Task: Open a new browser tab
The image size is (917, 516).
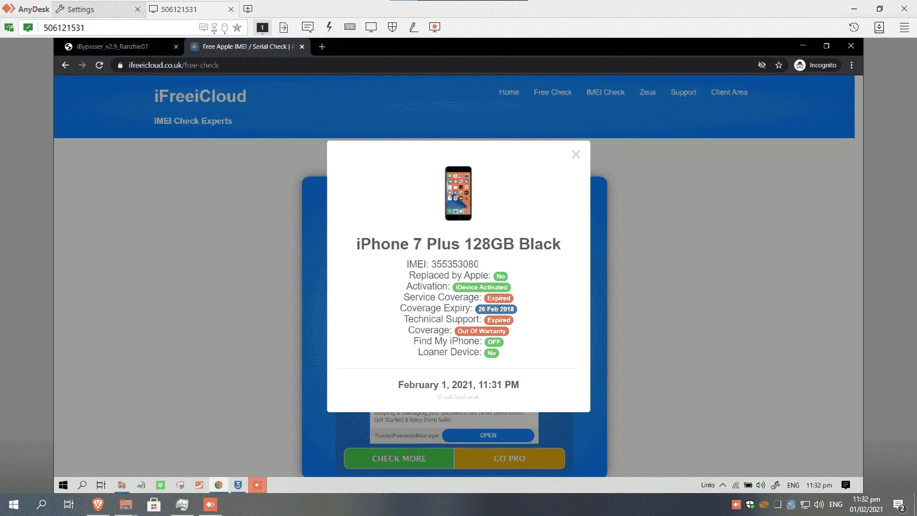Action: [322, 47]
